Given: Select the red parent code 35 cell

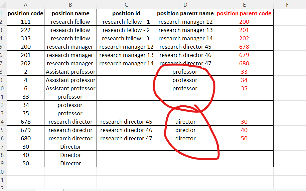Looking at the screenshot, I should 244,88.
